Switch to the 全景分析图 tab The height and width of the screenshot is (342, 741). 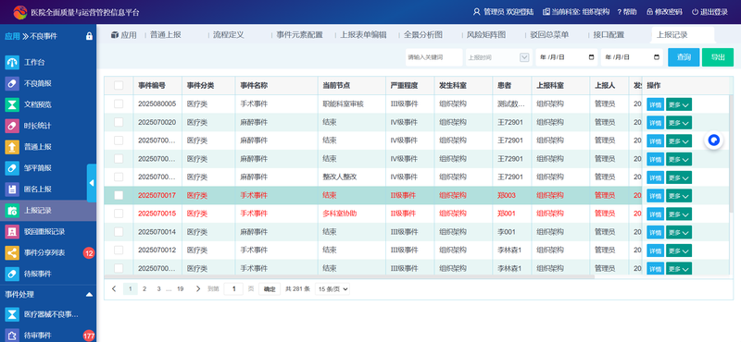(423, 35)
